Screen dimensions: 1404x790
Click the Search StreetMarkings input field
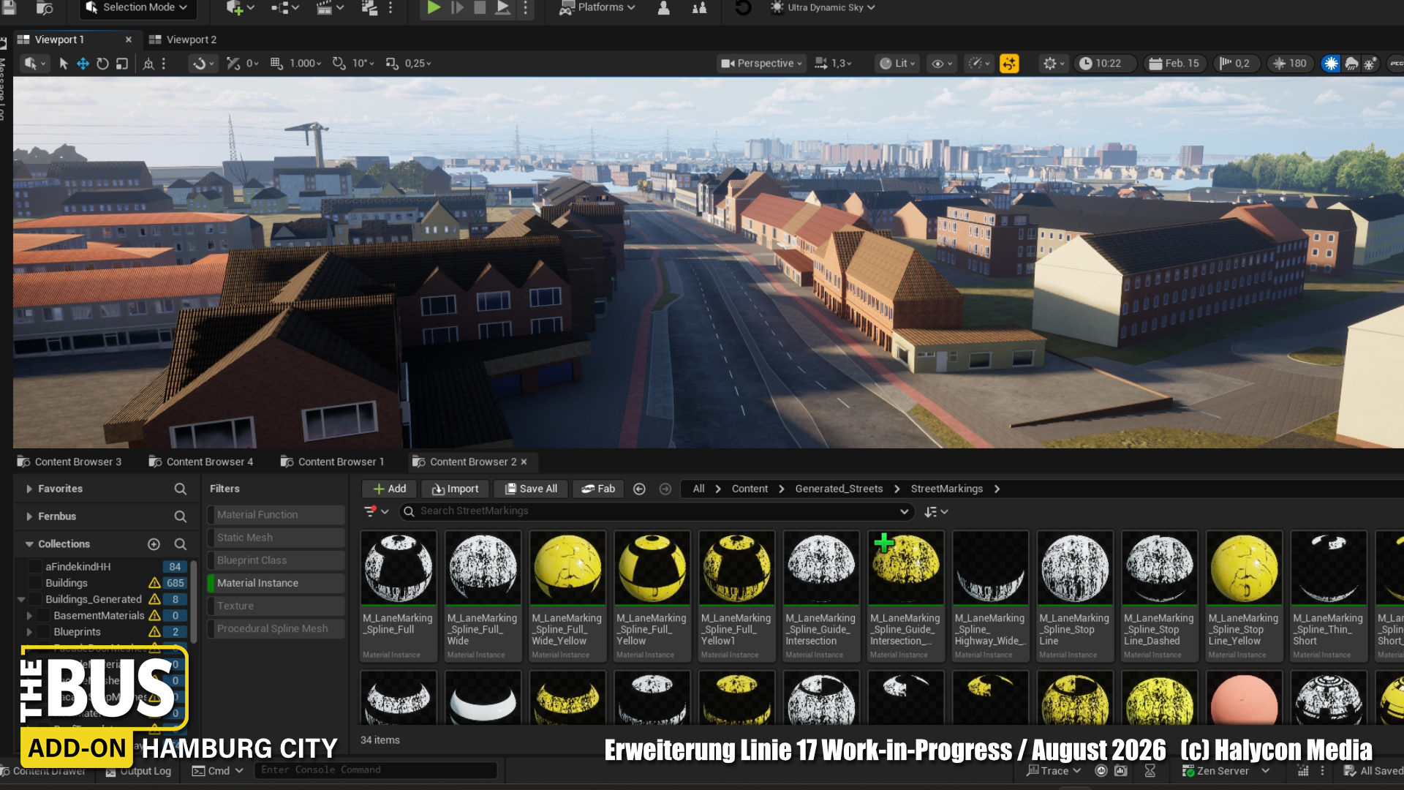tap(657, 511)
